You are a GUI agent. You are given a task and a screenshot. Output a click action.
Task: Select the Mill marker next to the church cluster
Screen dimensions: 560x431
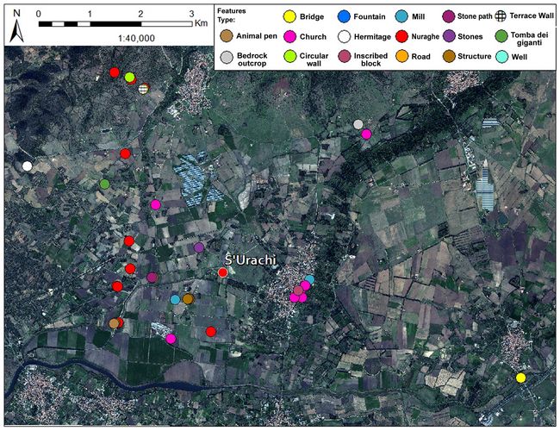(x=309, y=279)
